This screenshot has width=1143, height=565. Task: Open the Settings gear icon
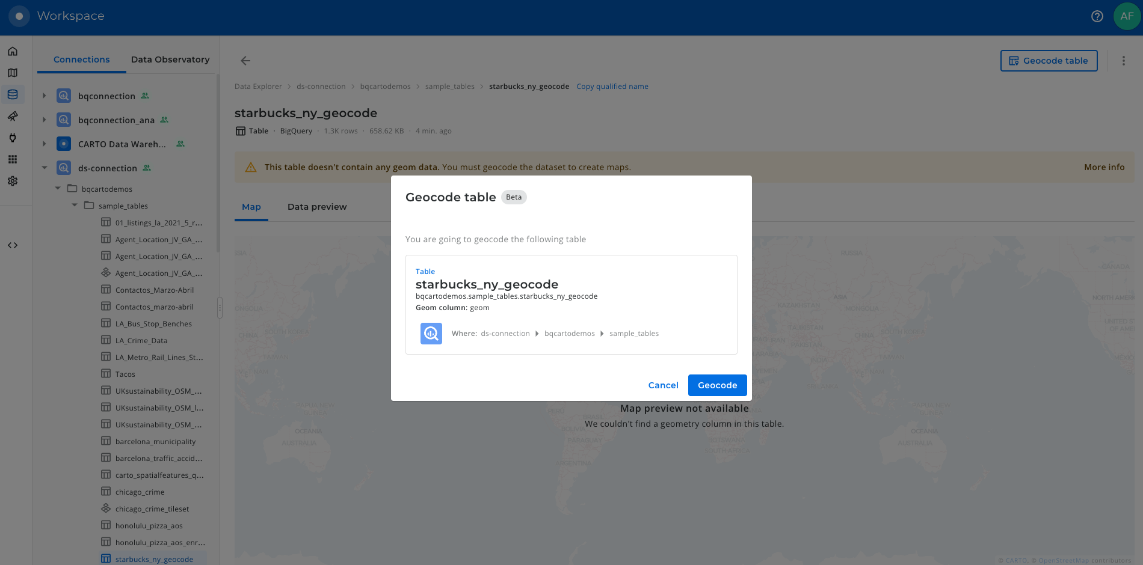[13, 181]
